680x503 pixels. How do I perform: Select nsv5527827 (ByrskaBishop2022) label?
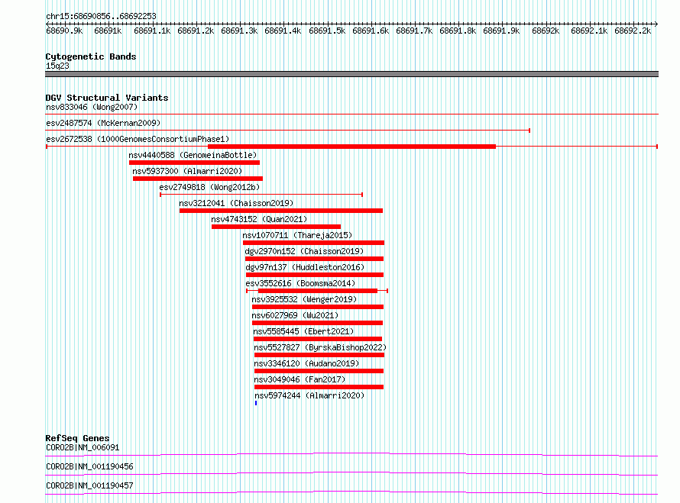click(x=320, y=347)
